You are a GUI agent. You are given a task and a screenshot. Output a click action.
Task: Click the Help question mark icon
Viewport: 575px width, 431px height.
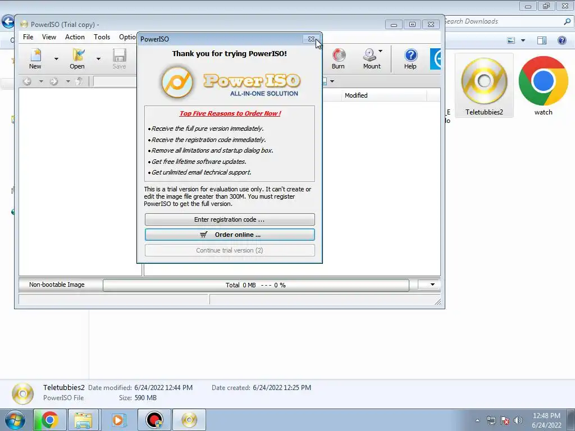tap(410, 58)
